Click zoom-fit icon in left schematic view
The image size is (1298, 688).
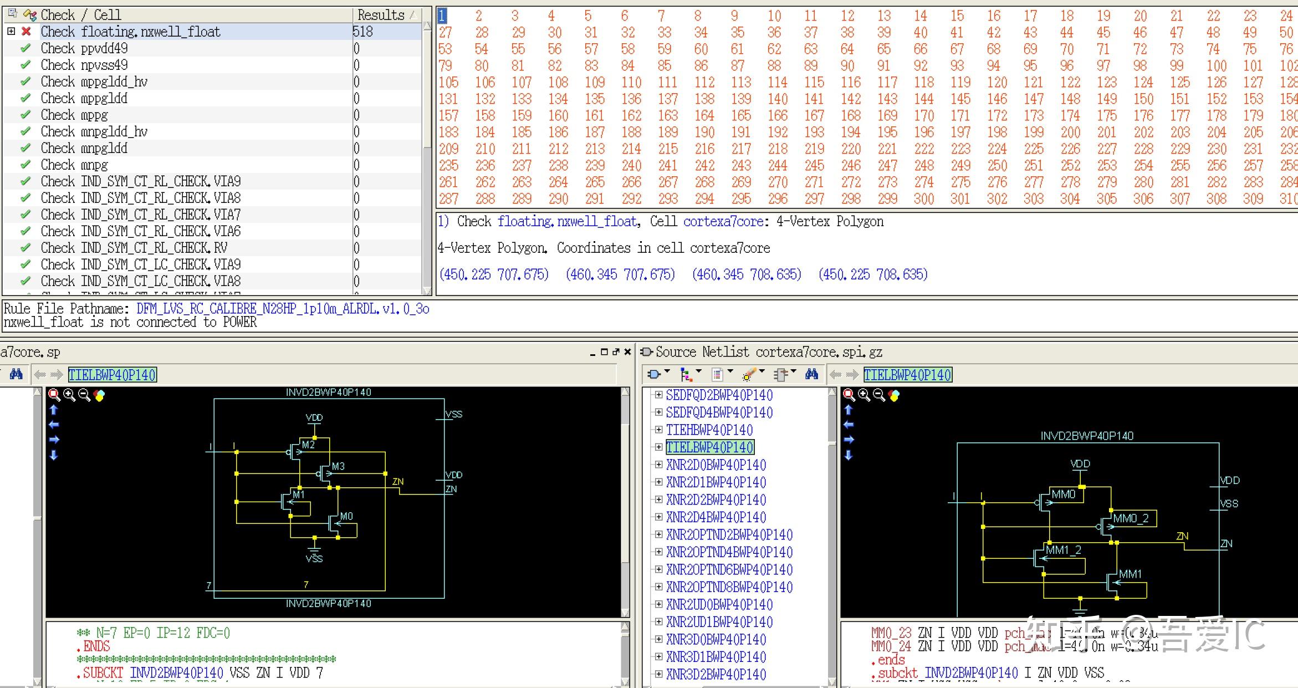(x=54, y=395)
